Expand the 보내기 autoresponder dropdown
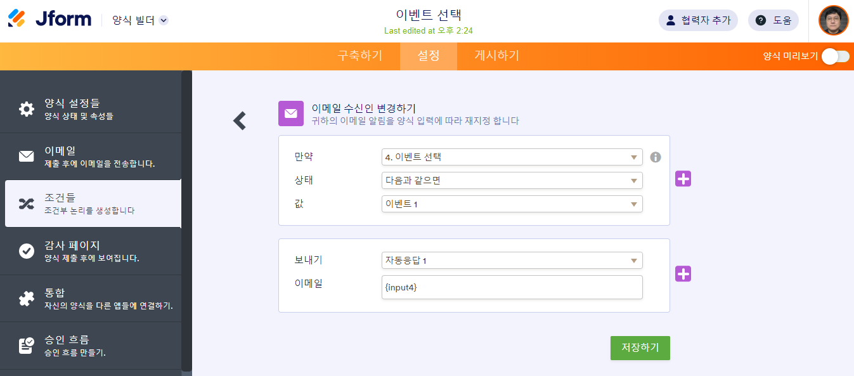854x376 pixels. pos(512,261)
